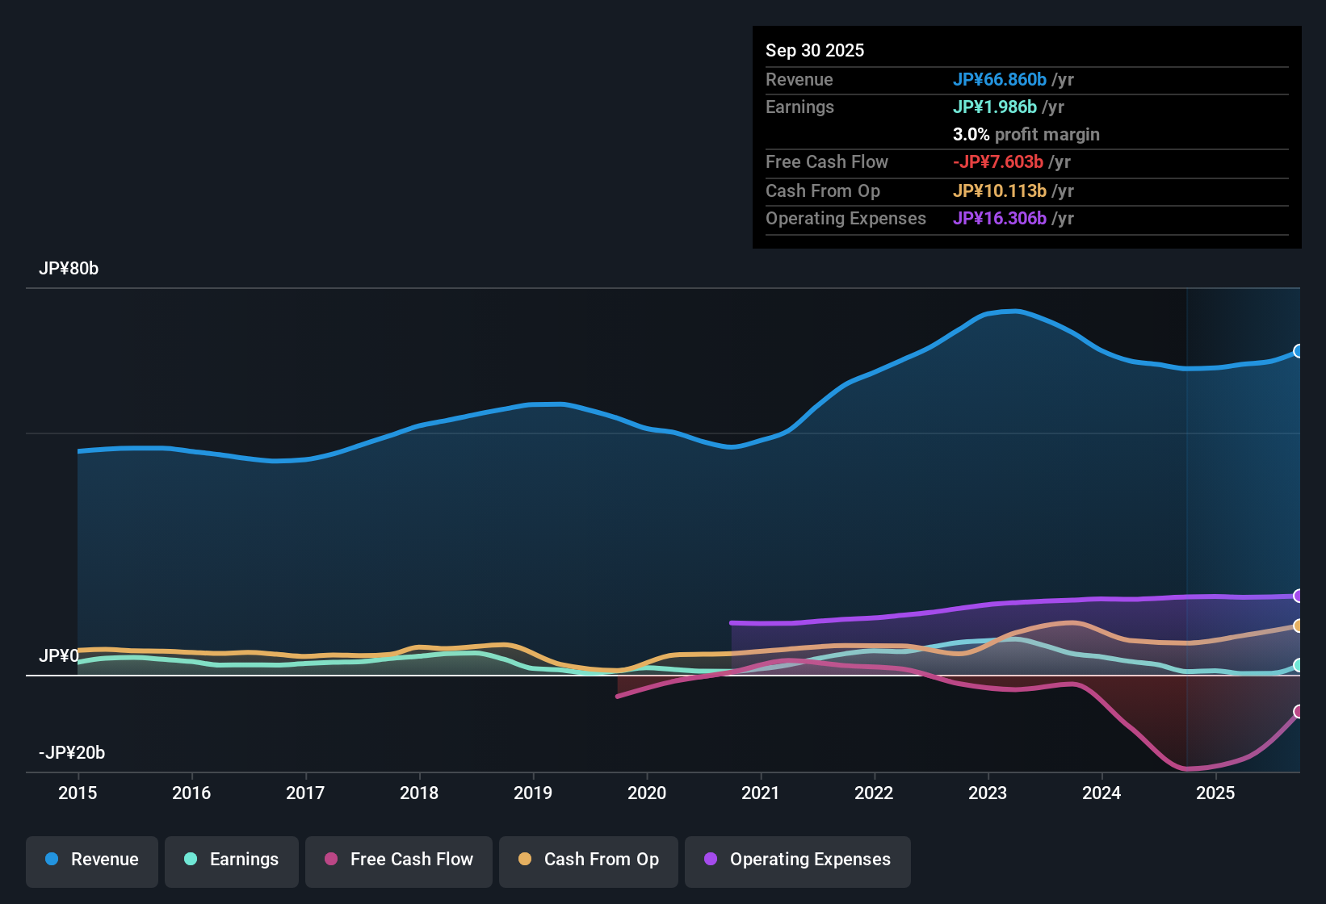Click the -JP¥7.603b Free Cash Flow value
This screenshot has height=904, width=1326.
(x=997, y=161)
